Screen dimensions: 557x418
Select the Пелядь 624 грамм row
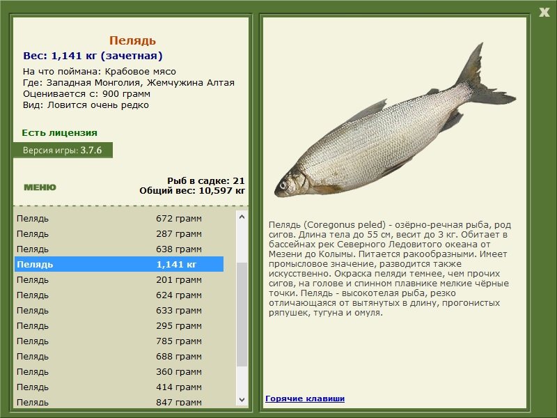click(x=119, y=295)
